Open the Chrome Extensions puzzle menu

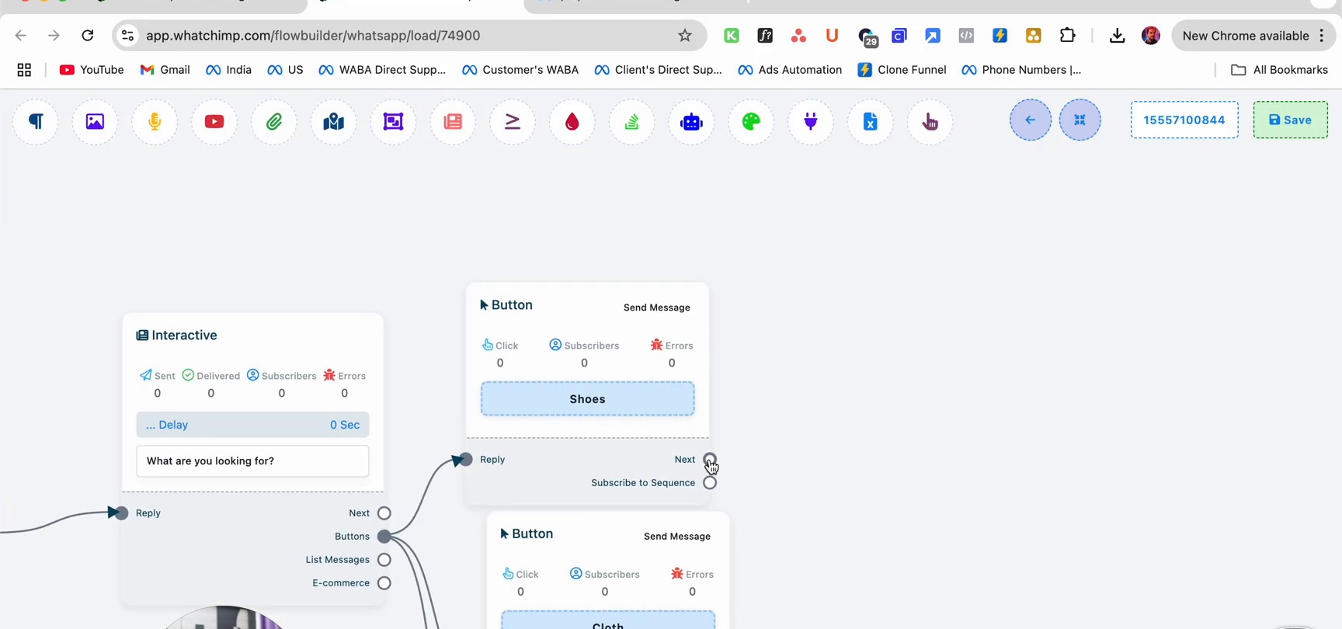1068,36
